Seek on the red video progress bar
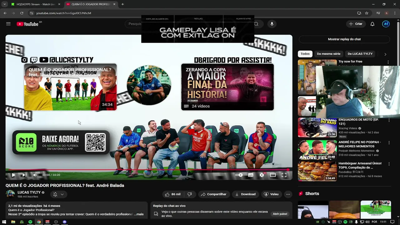 point(149,170)
